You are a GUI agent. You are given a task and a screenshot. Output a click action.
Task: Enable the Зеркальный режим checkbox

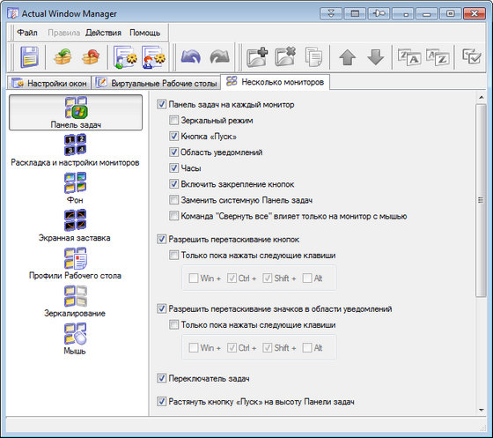pos(173,120)
